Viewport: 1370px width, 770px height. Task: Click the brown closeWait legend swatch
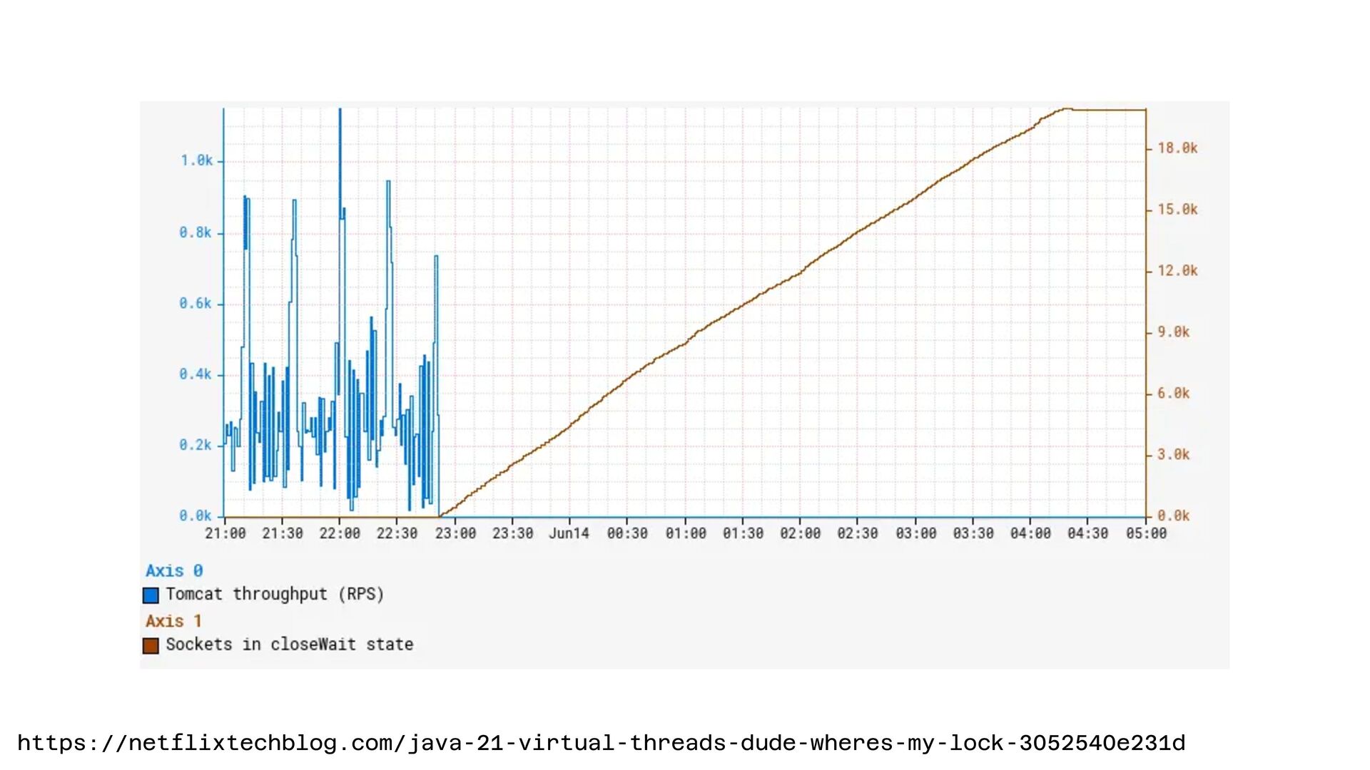point(151,646)
